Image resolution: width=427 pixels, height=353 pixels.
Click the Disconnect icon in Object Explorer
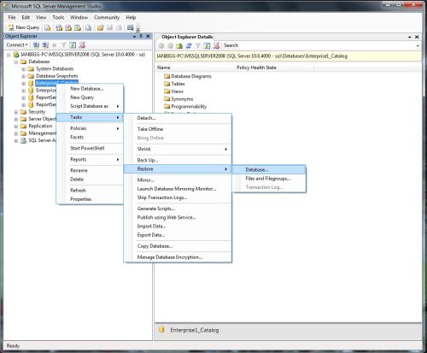(45, 45)
